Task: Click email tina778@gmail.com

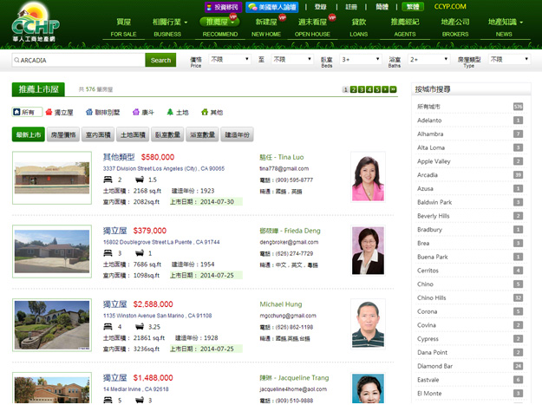Action: point(284,168)
